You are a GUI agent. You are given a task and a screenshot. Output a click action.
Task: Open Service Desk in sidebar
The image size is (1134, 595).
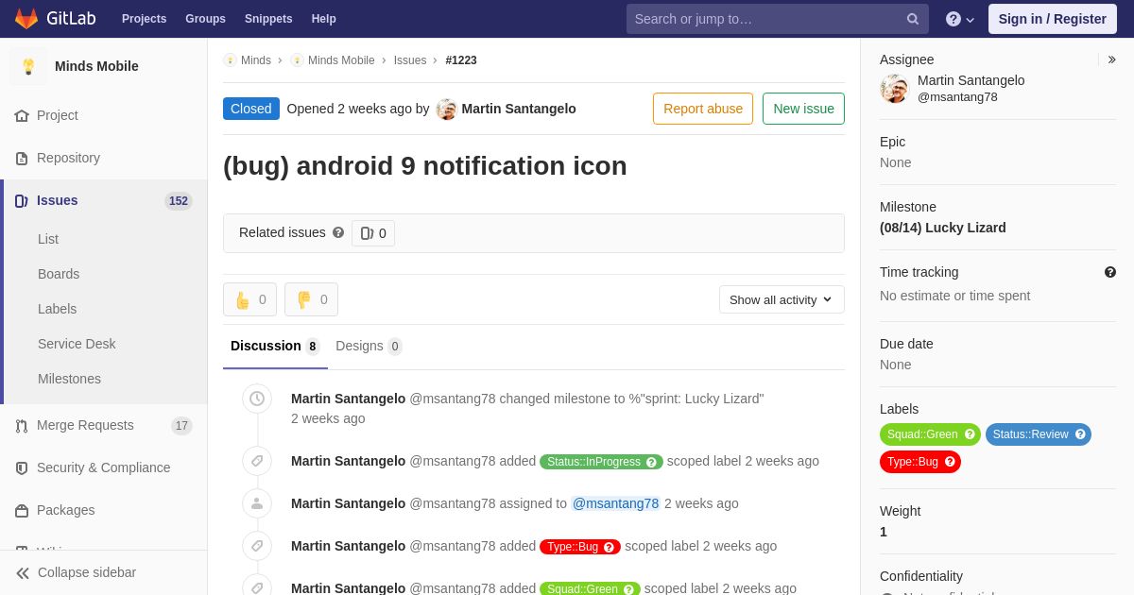click(x=77, y=344)
